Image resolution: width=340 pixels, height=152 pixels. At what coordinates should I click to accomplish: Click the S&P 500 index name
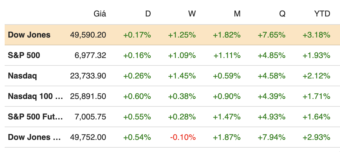pos(24,55)
